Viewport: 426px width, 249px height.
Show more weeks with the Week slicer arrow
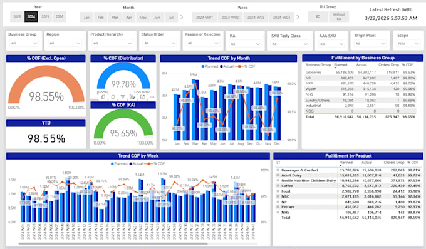tap(298, 17)
